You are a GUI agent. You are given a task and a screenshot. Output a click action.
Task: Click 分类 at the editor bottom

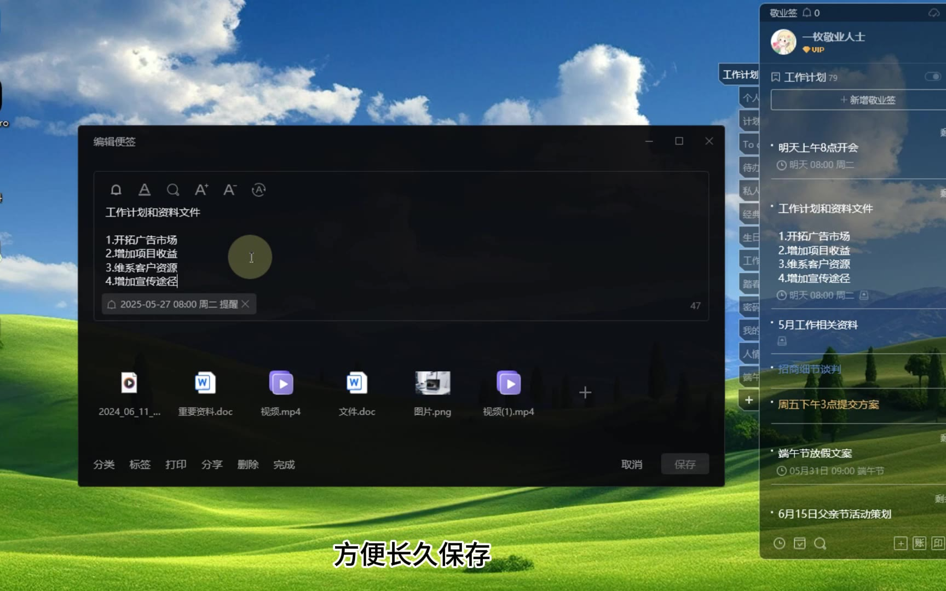click(104, 465)
